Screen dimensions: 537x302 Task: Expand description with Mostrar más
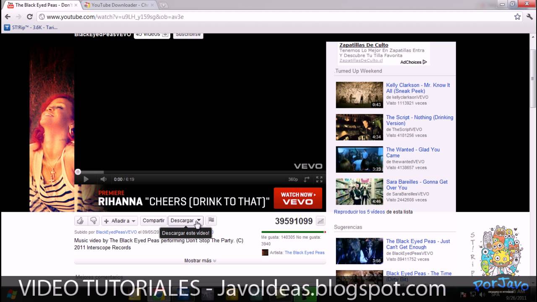[200, 260]
